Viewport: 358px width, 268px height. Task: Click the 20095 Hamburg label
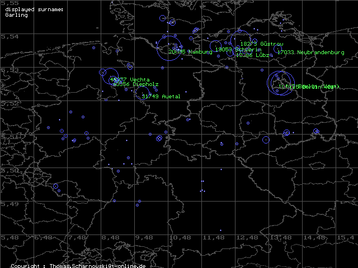tap(190, 52)
